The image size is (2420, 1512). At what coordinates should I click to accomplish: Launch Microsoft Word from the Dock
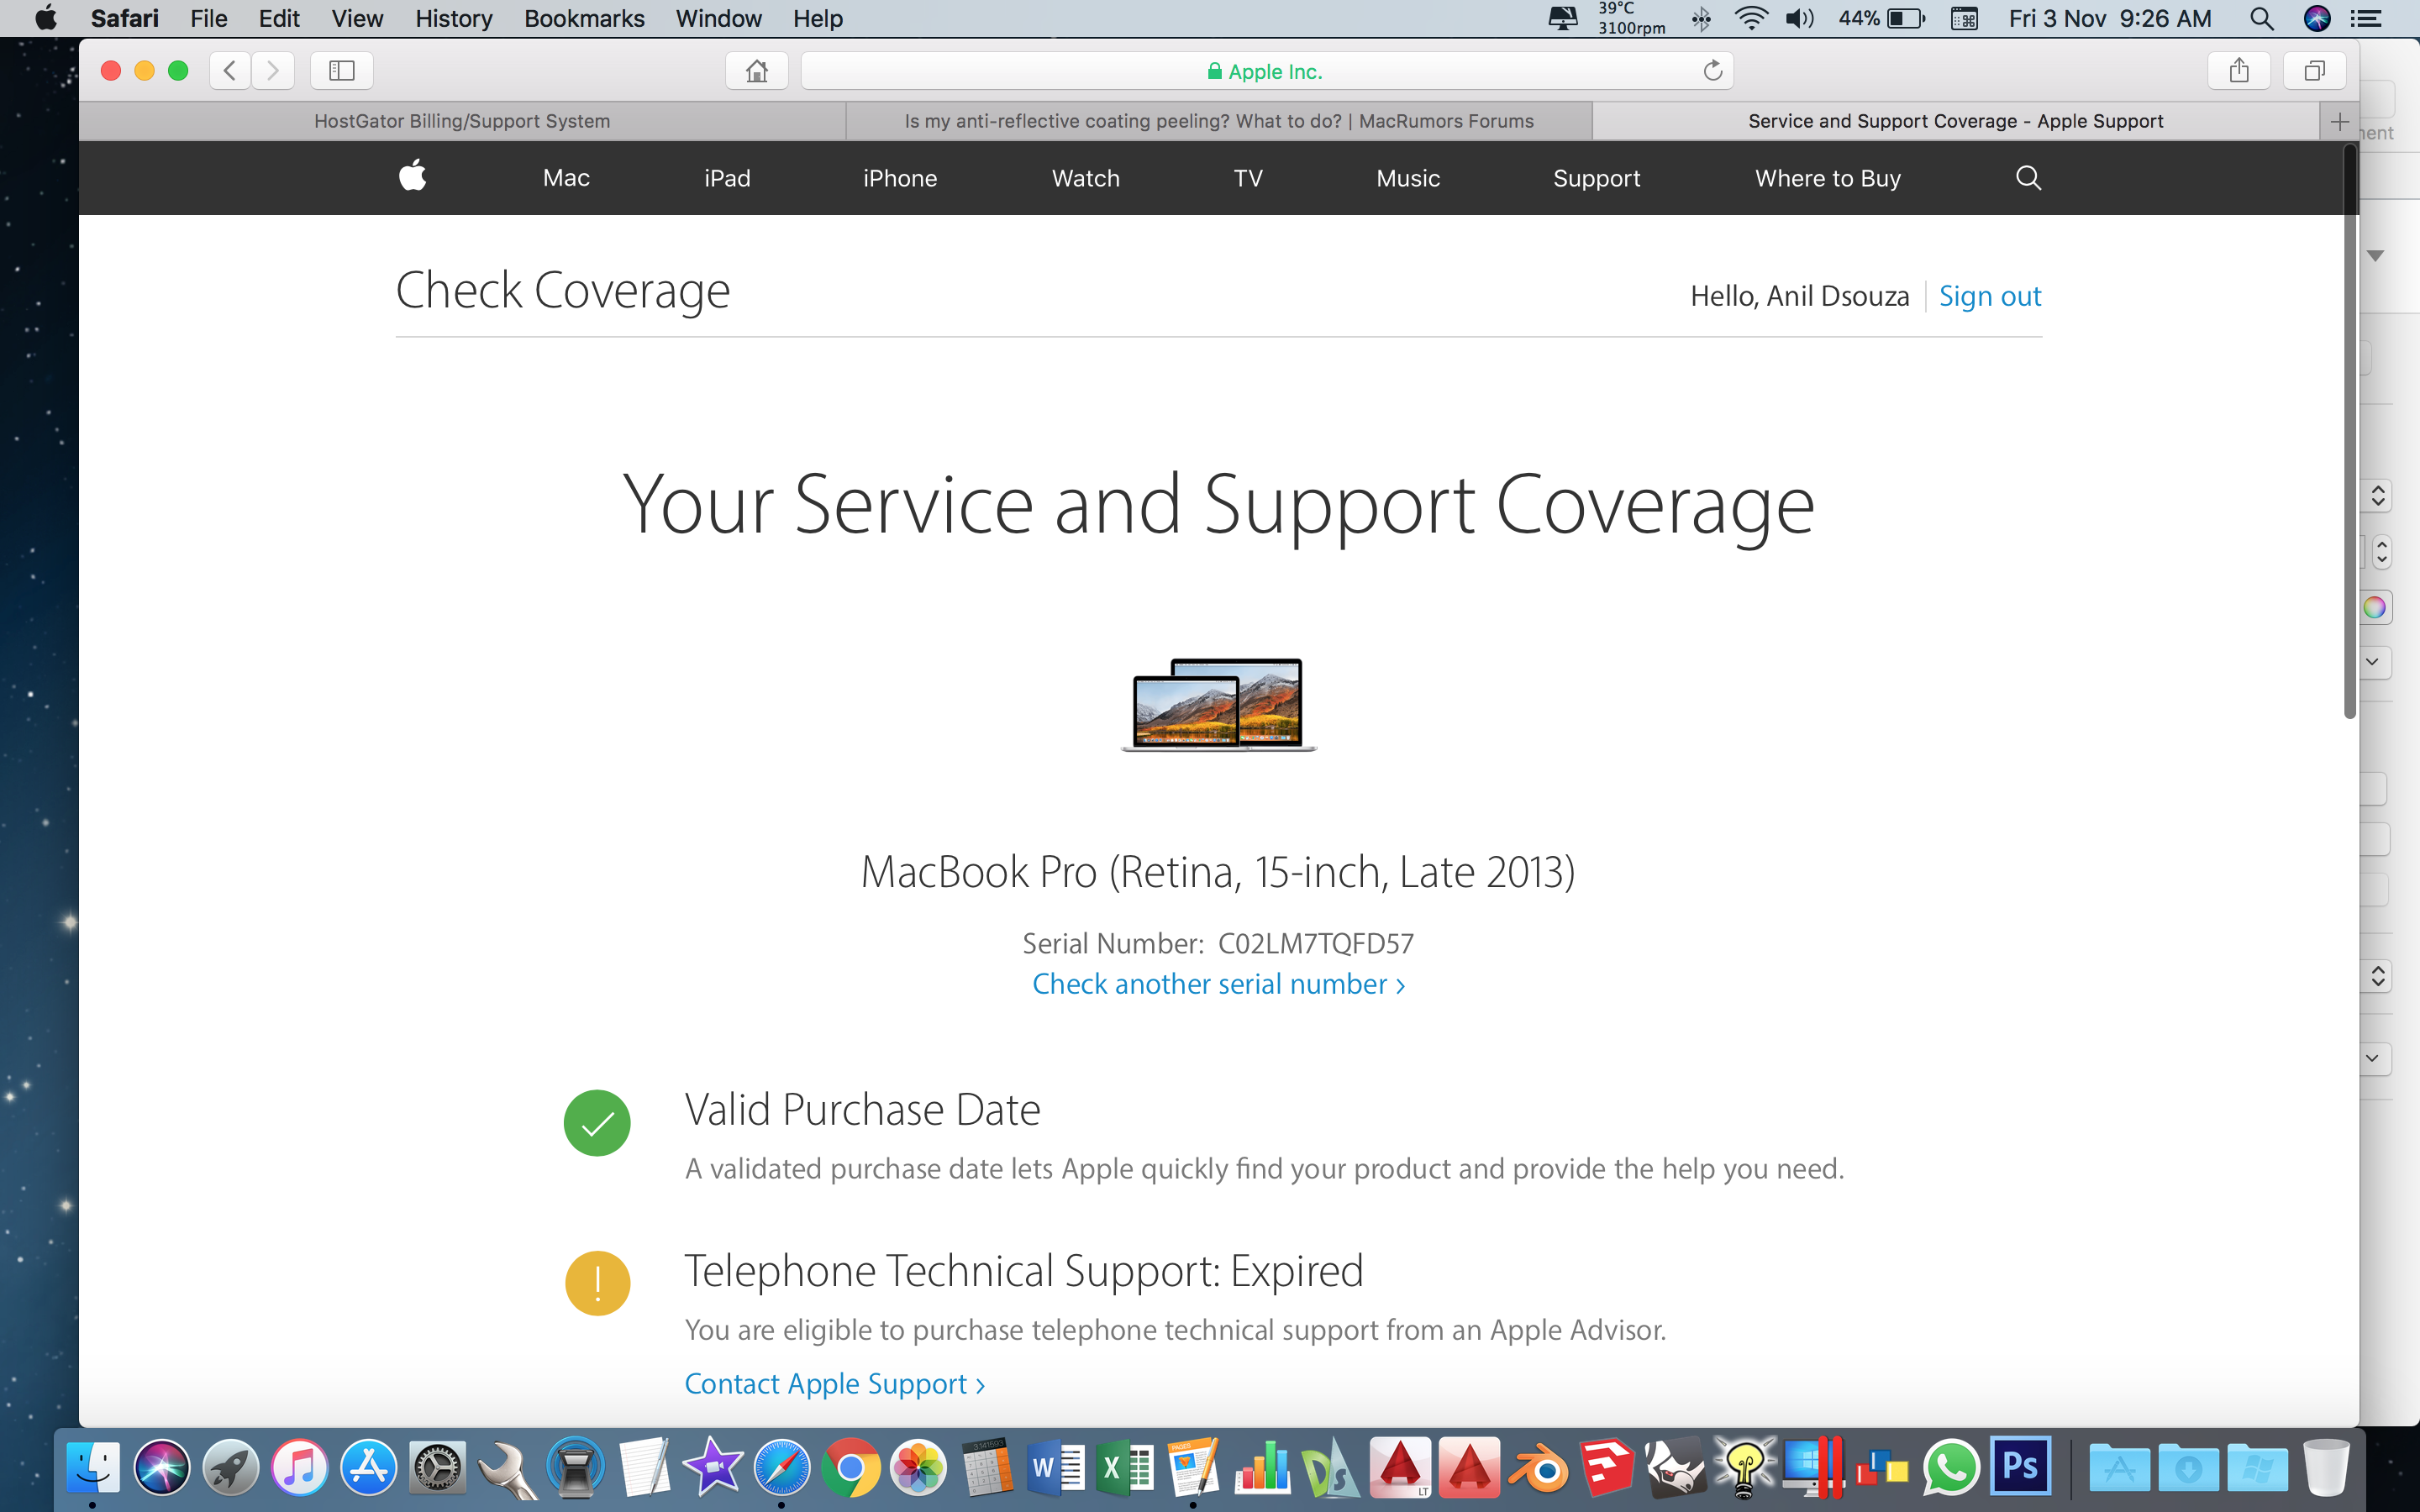(1057, 1468)
